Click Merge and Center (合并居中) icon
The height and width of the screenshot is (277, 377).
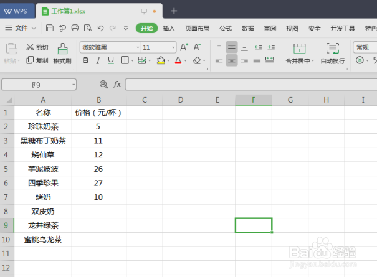(299, 49)
